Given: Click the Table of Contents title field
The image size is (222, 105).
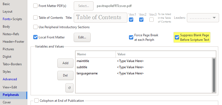Looking at the screenshot, I should pyautogui.click(x=100, y=18).
